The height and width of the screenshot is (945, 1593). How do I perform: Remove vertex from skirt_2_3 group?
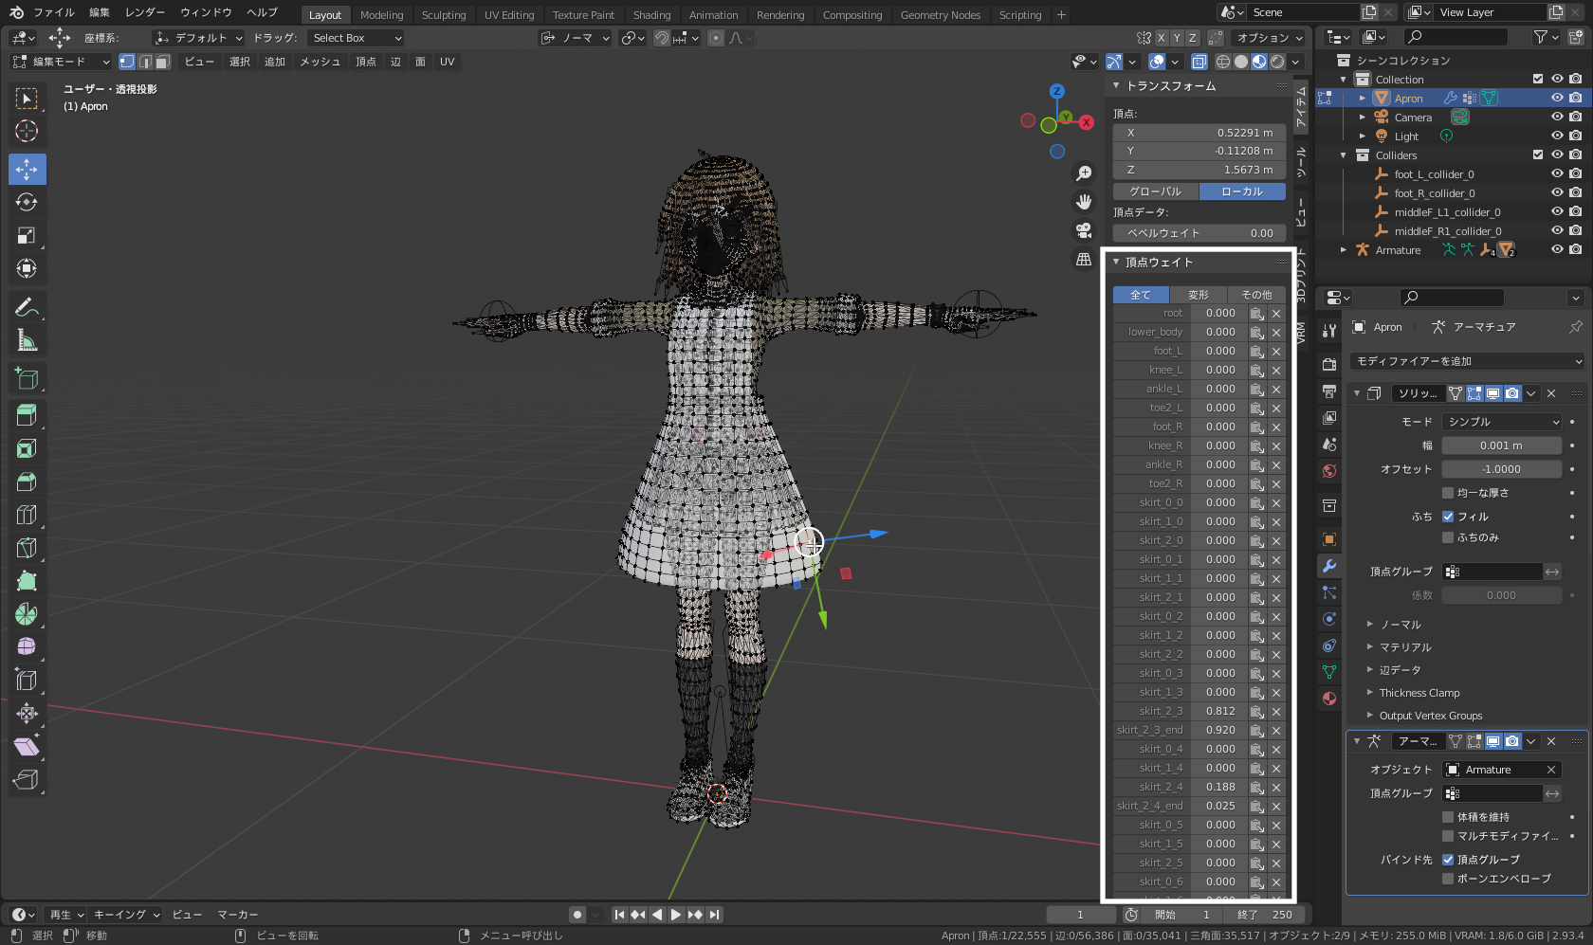[x=1276, y=712]
